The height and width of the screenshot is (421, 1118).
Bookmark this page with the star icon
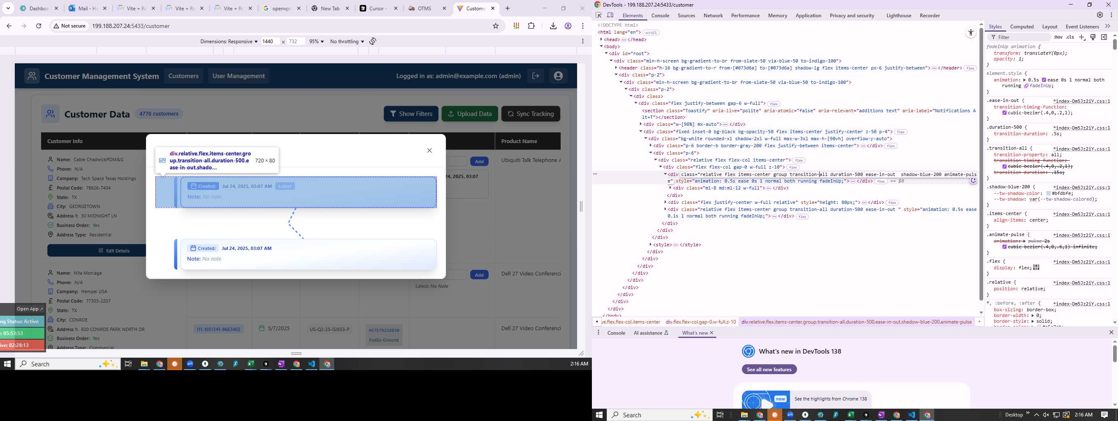pyautogui.click(x=496, y=26)
